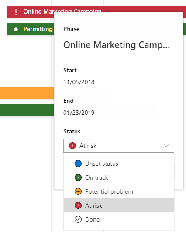Click exclamation icon on Online Marketing Campaign bar

click(x=16, y=12)
